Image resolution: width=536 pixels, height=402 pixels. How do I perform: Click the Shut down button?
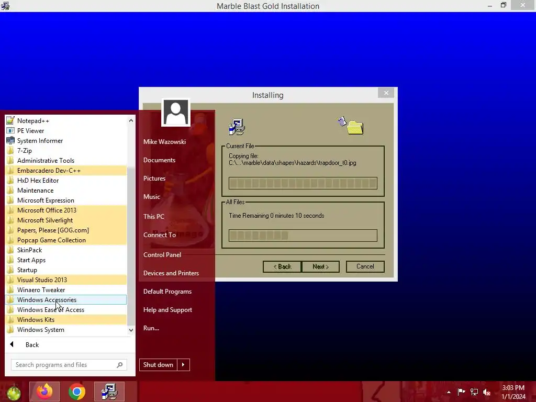pos(158,365)
